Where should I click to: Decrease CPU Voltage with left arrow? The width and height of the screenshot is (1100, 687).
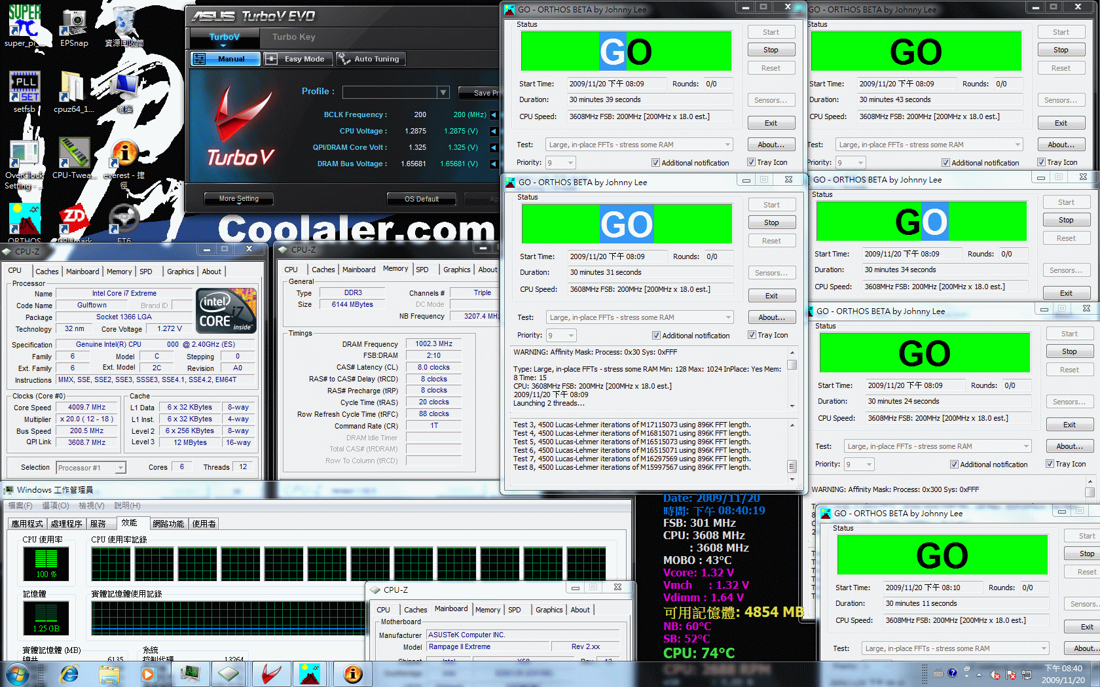[494, 131]
